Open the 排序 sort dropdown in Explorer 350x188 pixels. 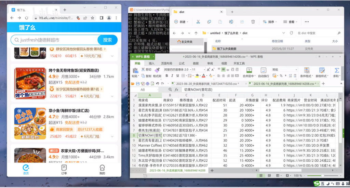coord(270,22)
